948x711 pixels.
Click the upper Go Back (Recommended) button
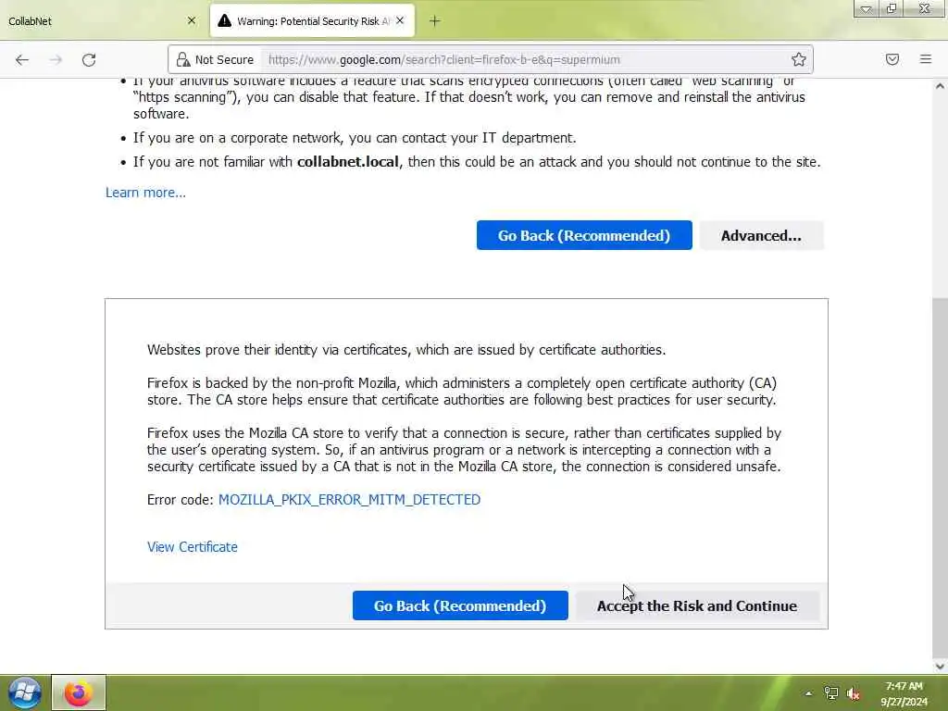coord(584,235)
